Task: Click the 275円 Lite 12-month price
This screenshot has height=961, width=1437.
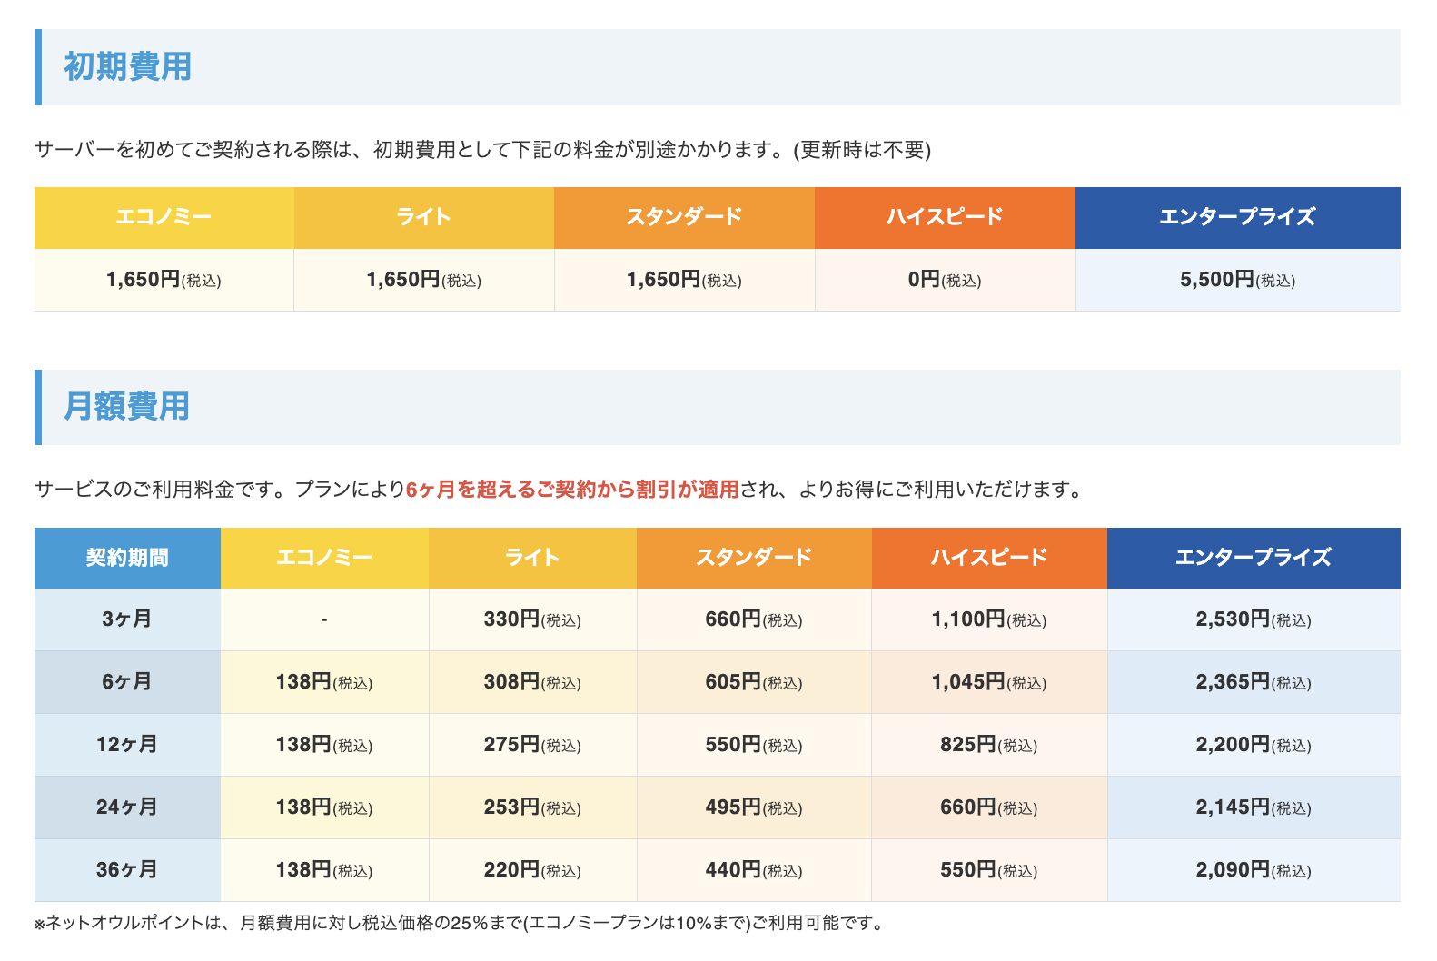Action: pyautogui.click(x=532, y=745)
